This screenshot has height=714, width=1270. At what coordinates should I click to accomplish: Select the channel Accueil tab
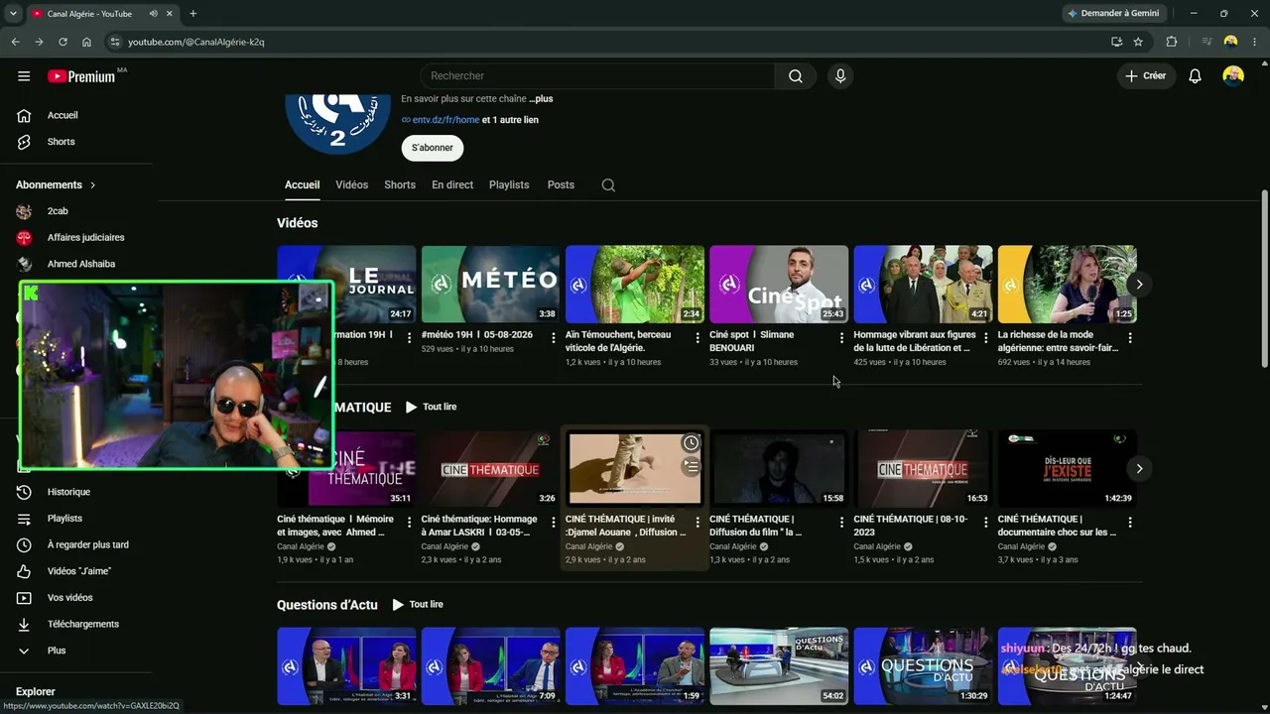click(x=303, y=185)
